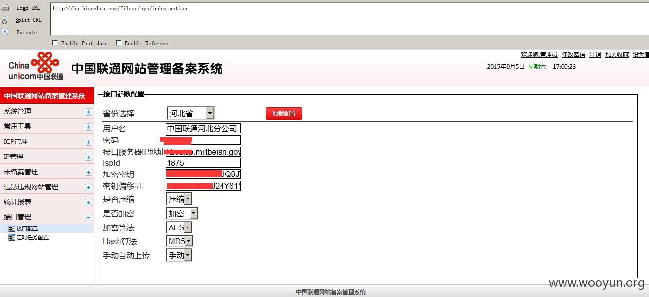Select 未备案管理 menu item
Viewport: 649px width, 297px height.
47,172
